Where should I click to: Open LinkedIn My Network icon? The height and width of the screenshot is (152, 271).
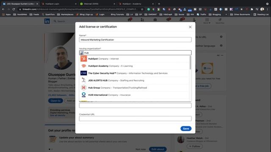[142, 20]
